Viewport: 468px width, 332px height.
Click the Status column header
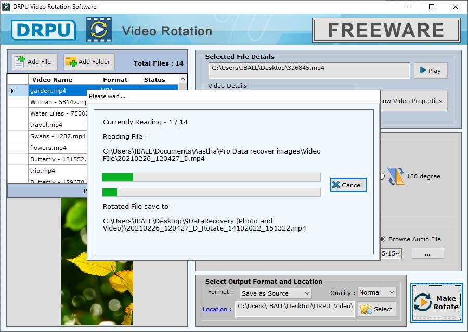159,80
